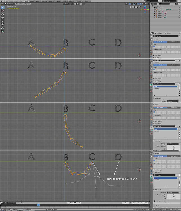Click the auto keying record button
Viewport: 181px width, 211px height.
click(x=68, y=203)
